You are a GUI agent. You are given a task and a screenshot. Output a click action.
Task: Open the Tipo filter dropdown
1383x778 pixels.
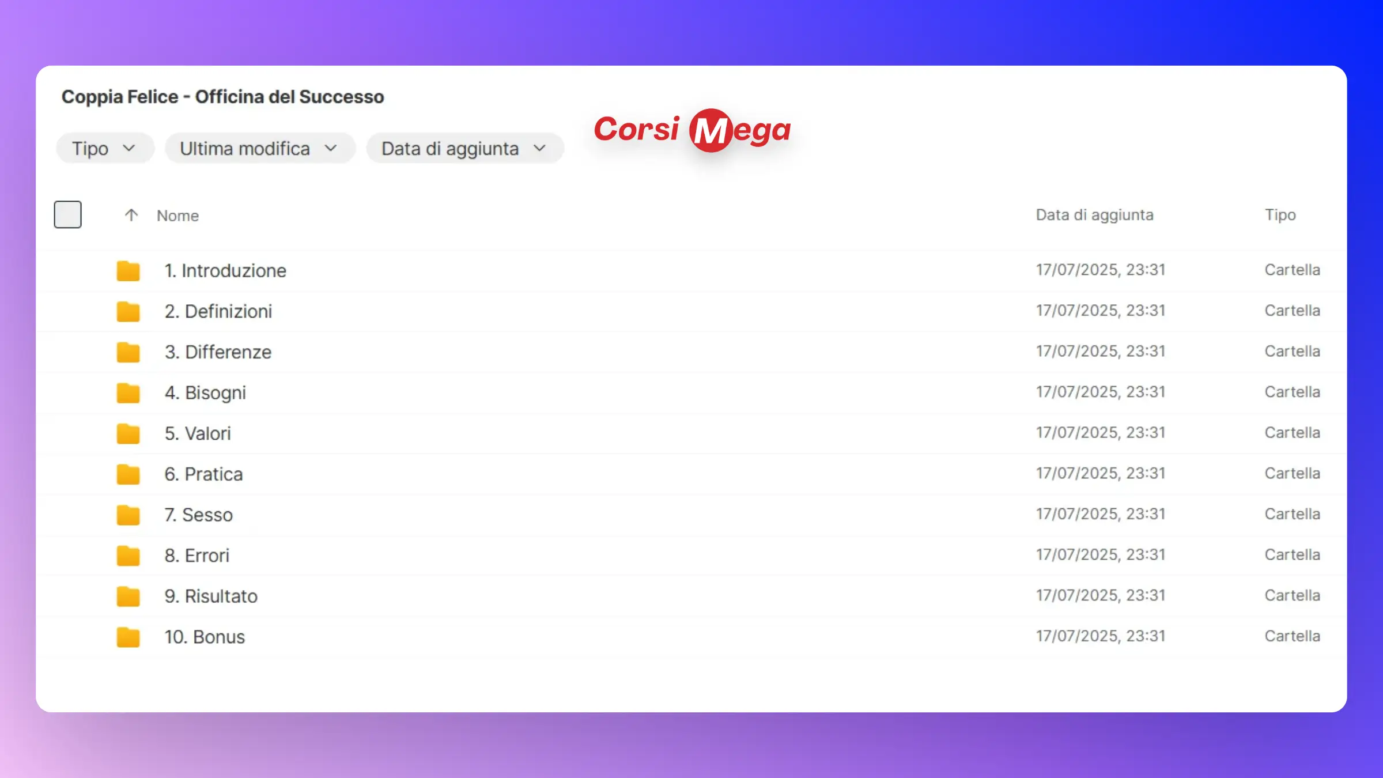click(104, 149)
